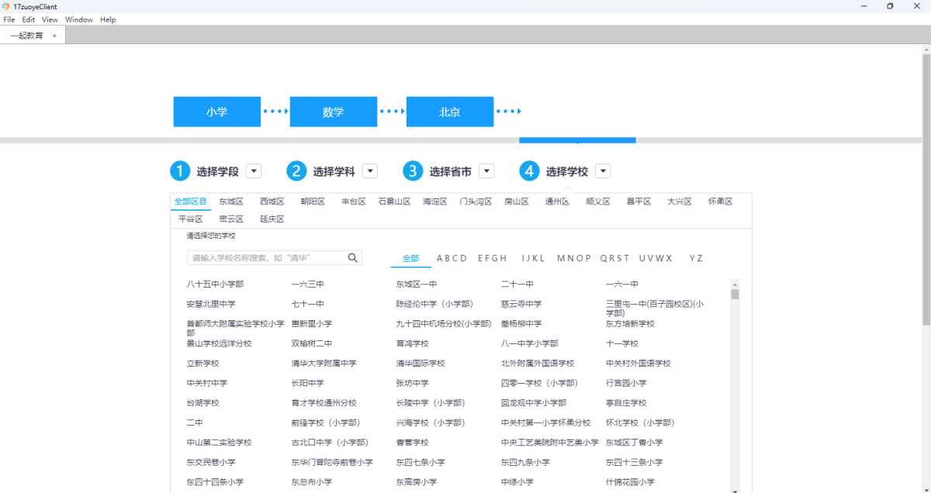Viewport: 931px width, 493px height.
Task: Click the blue 北京 breadcrumb button
Action: tap(449, 112)
